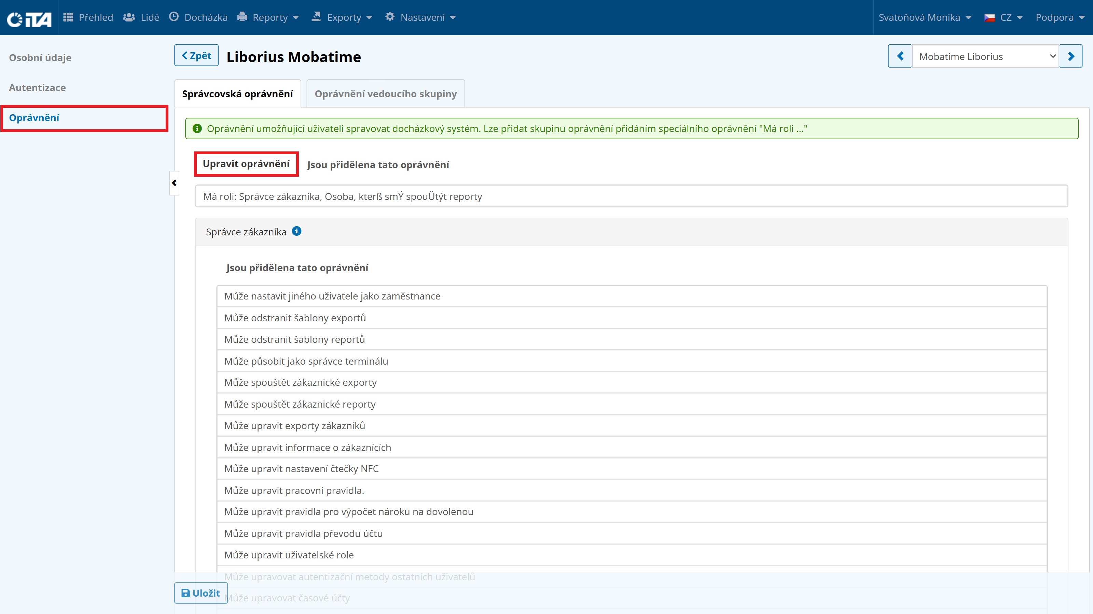The width and height of the screenshot is (1093, 614).
Task: Select 'Může odstranit šablony exportů' row
Action: [x=632, y=318]
